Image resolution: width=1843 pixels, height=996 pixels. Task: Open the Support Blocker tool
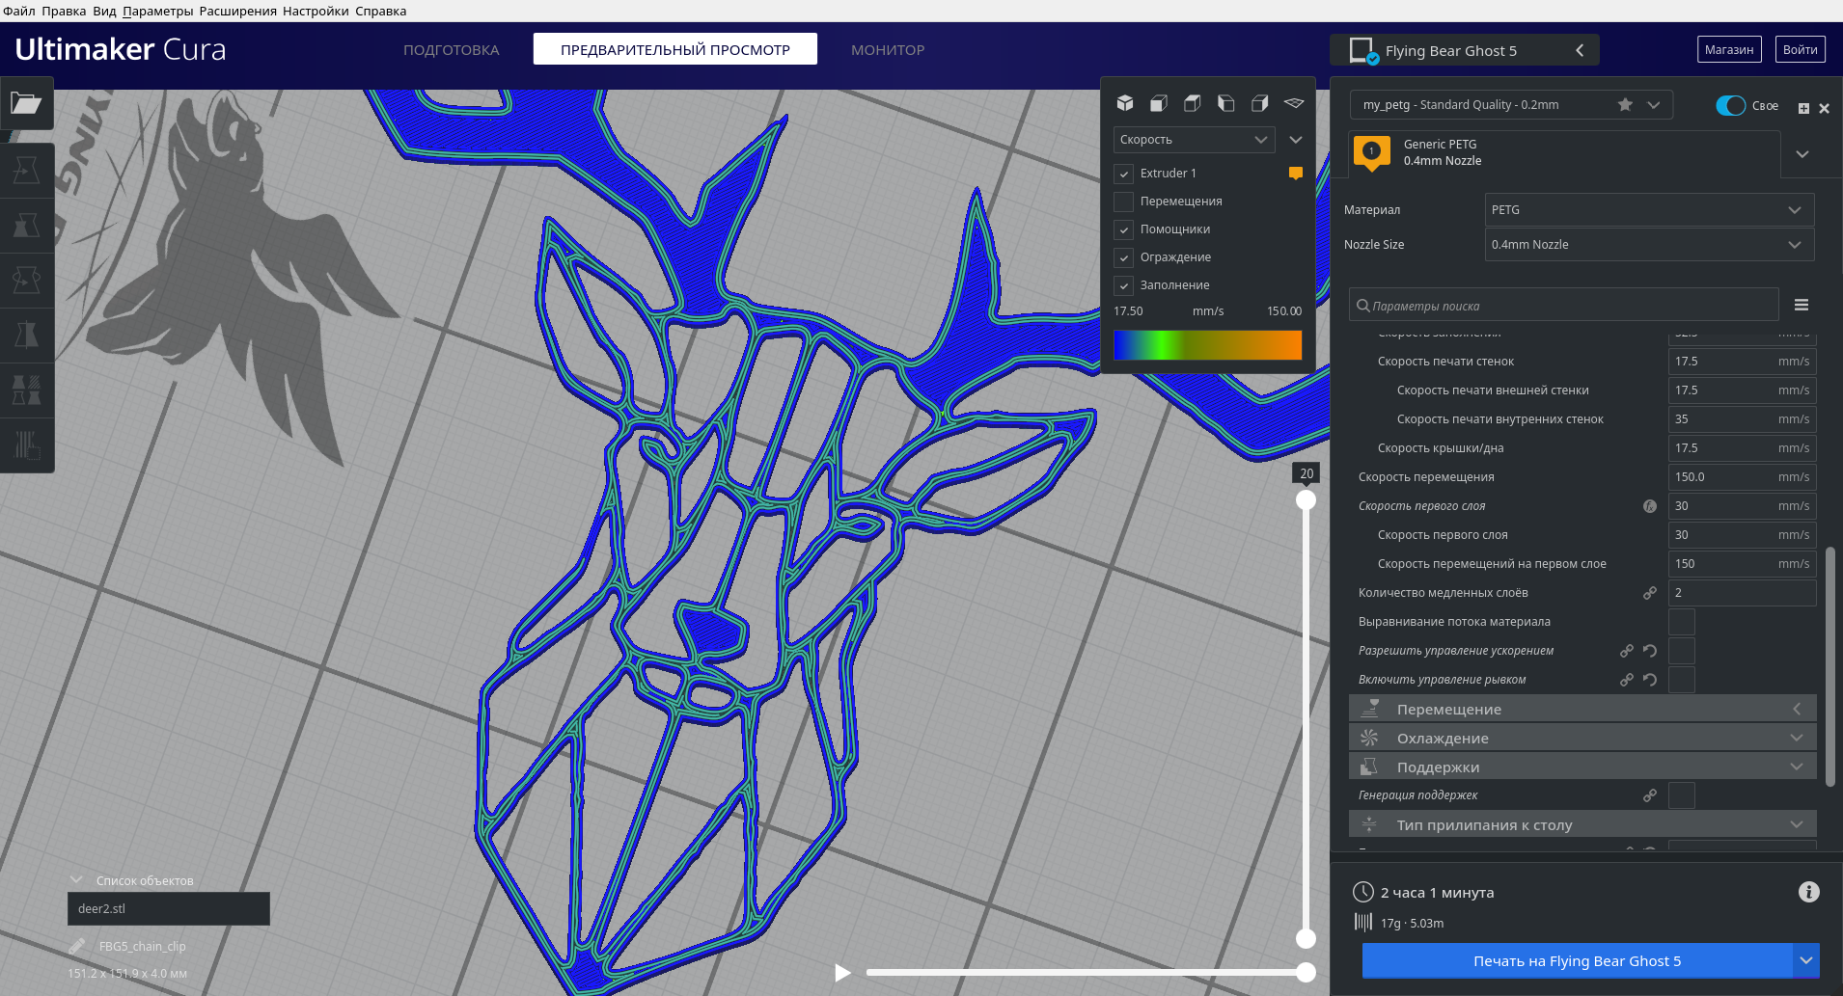pos(26,444)
